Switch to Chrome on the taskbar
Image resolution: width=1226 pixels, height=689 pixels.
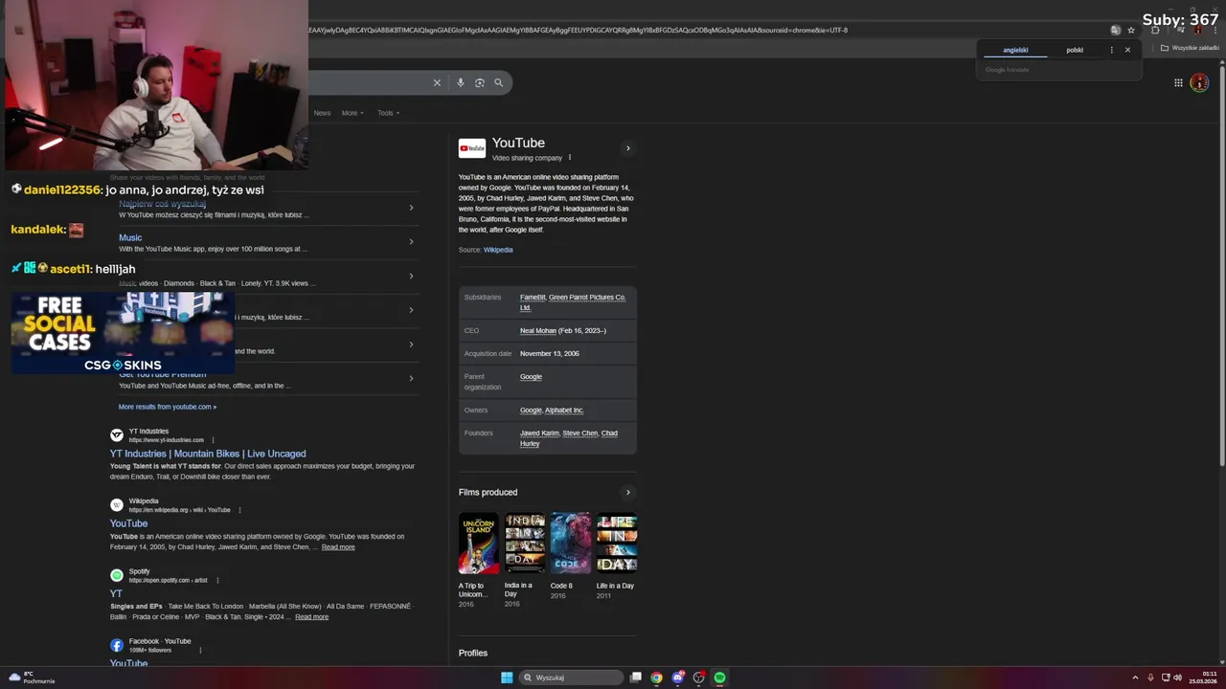(x=656, y=678)
